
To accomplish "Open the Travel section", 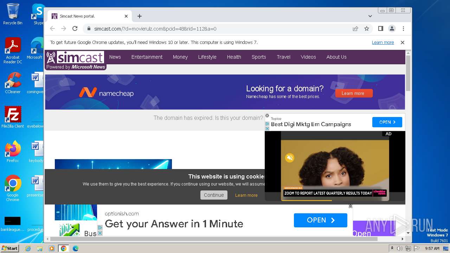I will point(283,57).
